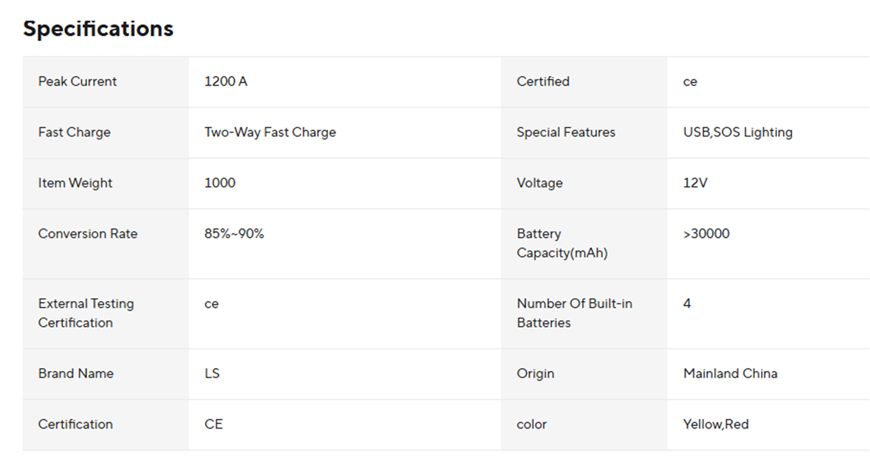
Task: Click Two-Way Fast Charge value
Action: point(269,132)
